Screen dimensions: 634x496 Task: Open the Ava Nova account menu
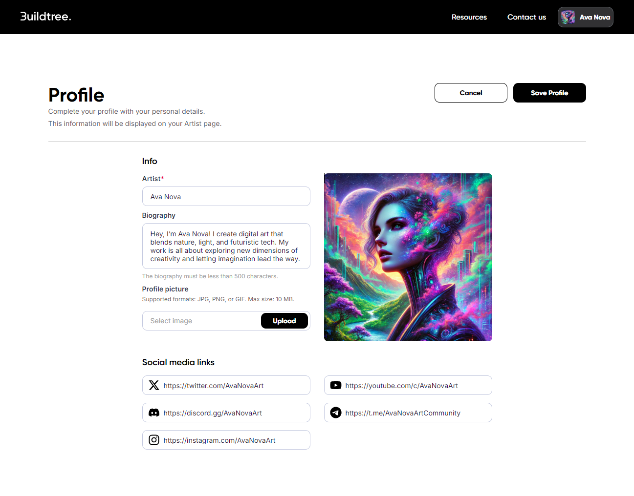[594, 17]
